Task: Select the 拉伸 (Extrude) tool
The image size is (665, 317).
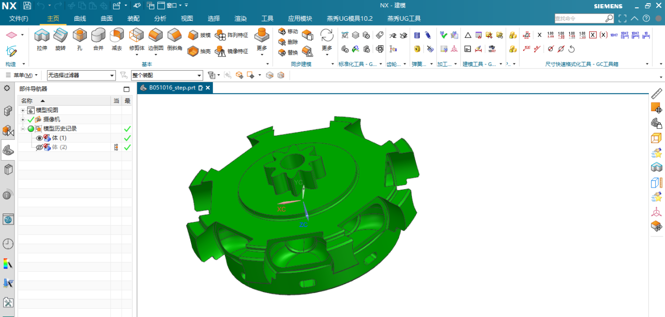Action: (42, 39)
